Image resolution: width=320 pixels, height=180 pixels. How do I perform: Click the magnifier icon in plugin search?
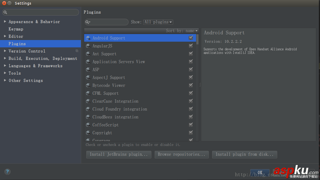(88, 22)
